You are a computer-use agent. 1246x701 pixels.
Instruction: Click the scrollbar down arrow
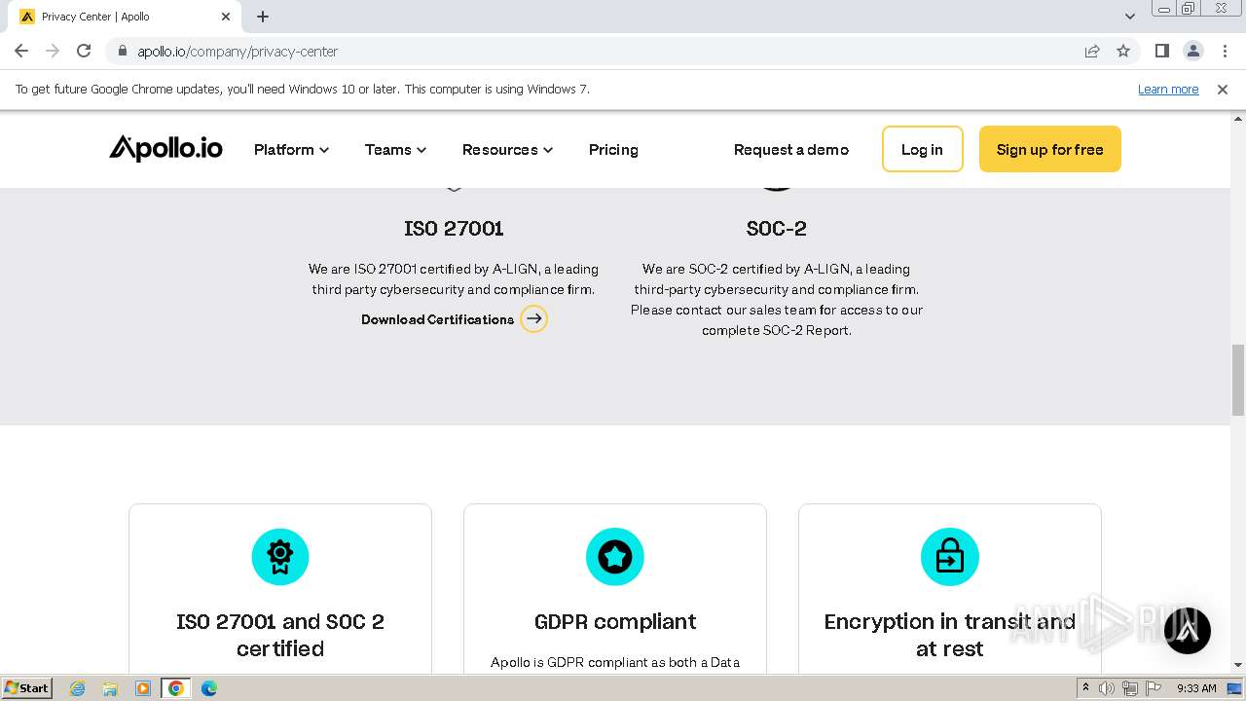[1238, 665]
